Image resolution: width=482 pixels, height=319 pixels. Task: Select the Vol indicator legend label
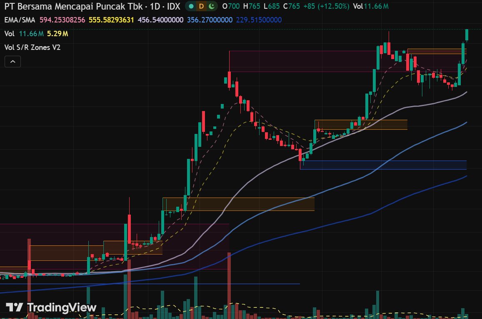(x=9, y=34)
